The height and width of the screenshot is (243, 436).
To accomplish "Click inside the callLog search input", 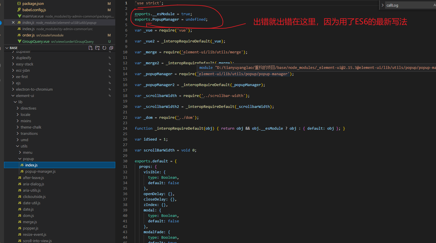I will point(402,5).
